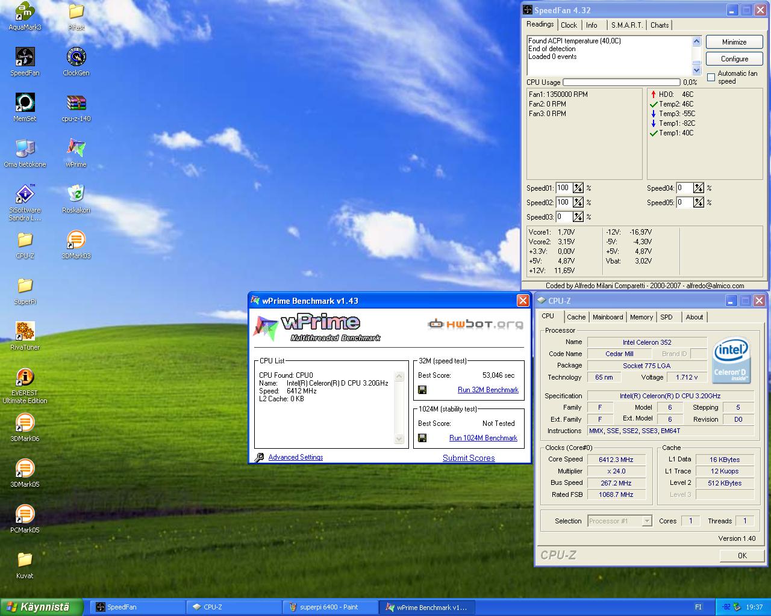The height and width of the screenshot is (616, 771).
Task: Select the cpu-z-140 archive icon
Action: pyautogui.click(x=76, y=107)
